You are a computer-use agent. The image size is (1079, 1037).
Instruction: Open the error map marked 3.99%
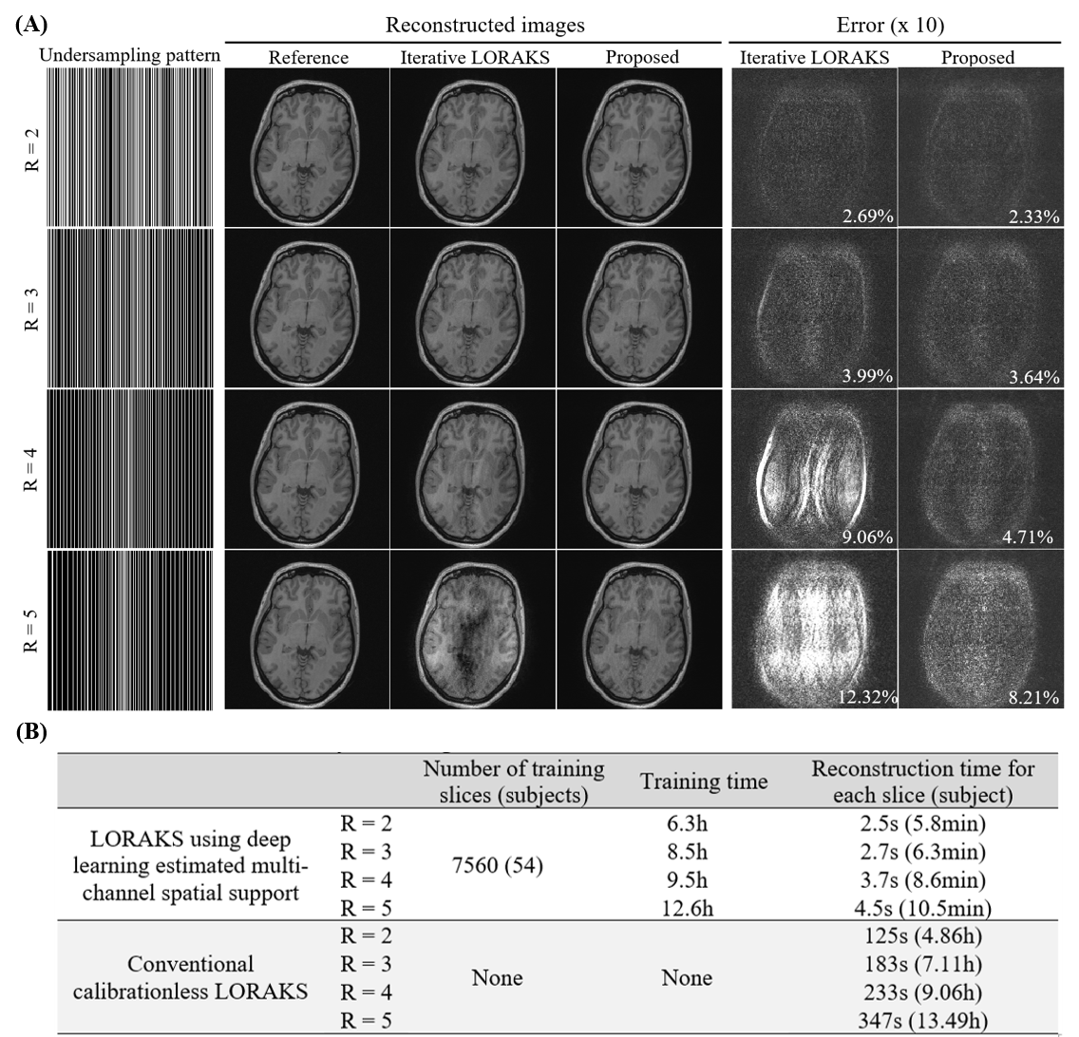click(x=813, y=308)
